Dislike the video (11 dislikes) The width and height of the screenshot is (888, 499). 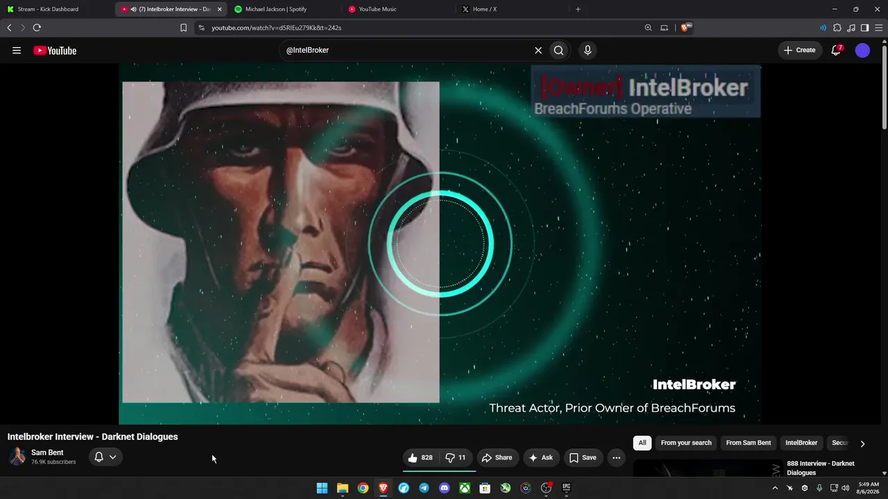click(x=456, y=457)
